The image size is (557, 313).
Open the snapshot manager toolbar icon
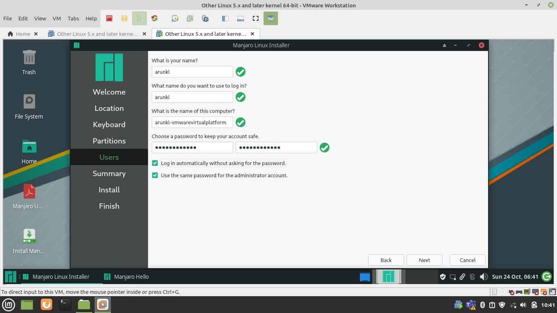pyautogui.click(x=205, y=18)
